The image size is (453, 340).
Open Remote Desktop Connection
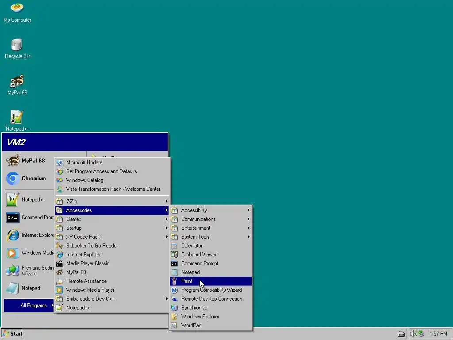(x=211, y=299)
